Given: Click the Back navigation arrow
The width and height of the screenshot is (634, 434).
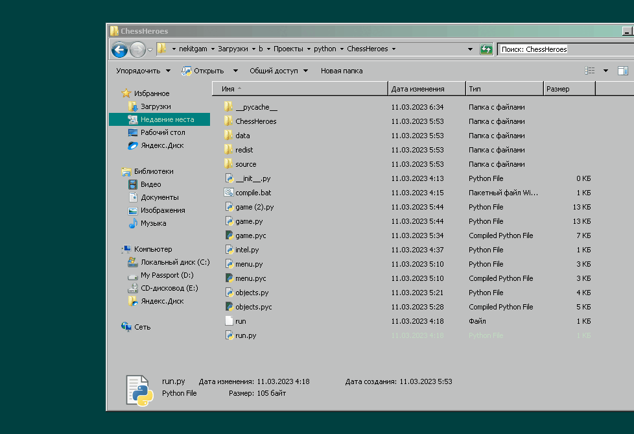Looking at the screenshot, I should click(119, 49).
